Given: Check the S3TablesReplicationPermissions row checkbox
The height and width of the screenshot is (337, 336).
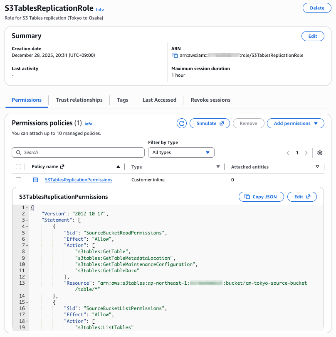Looking at the screenshot, I should (x=18, y=180).
